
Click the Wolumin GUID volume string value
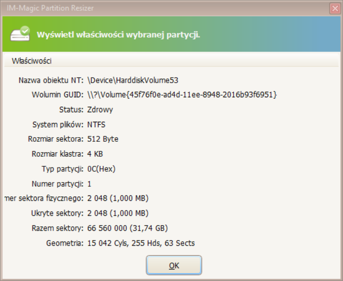coord(182,95)
